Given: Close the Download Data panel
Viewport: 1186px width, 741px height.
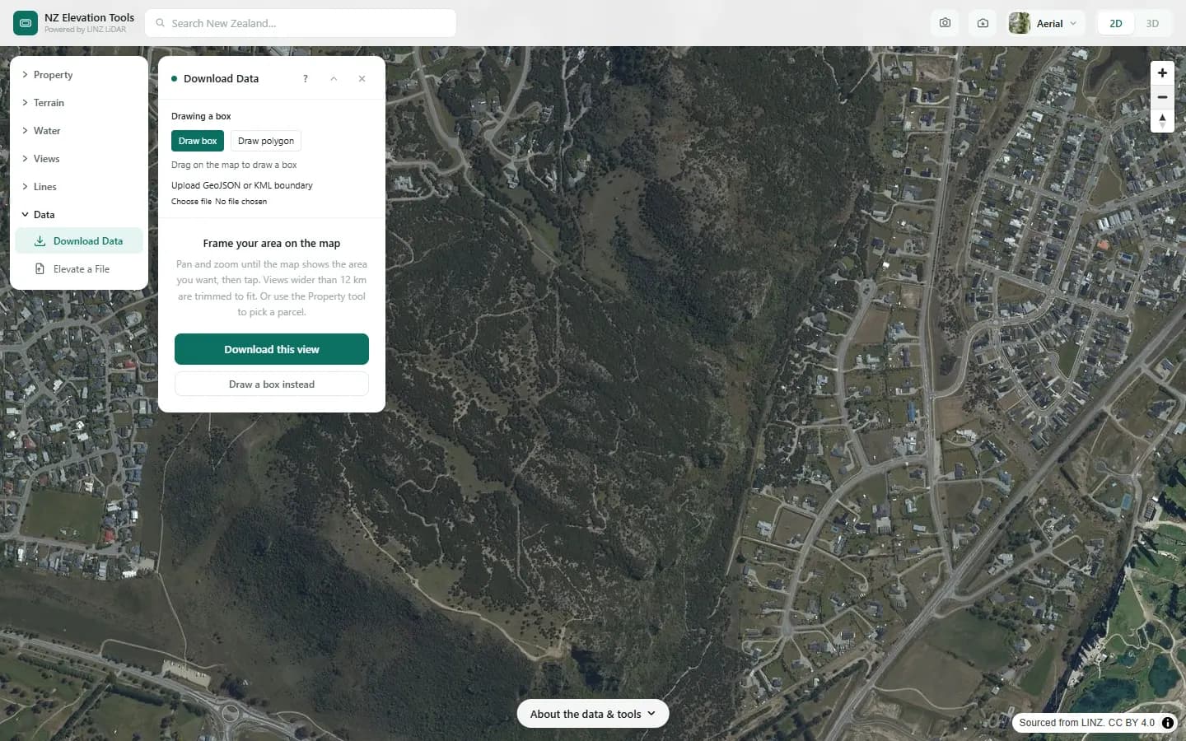Looking at the screenshot, I should coord(362,79).
